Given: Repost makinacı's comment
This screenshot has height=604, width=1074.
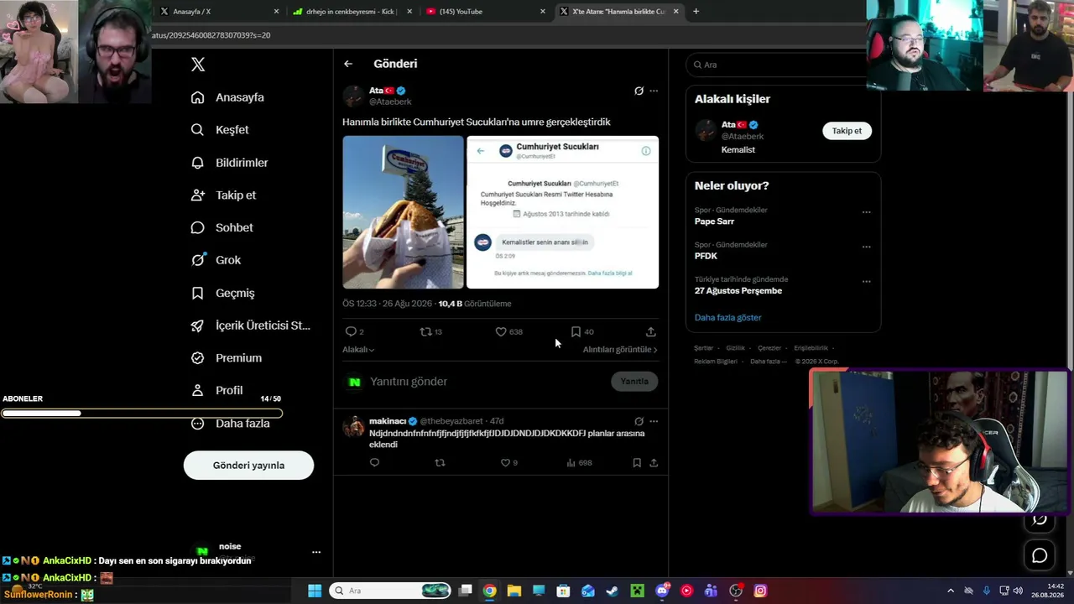Looking at the screenshot, I should (440, 463).
